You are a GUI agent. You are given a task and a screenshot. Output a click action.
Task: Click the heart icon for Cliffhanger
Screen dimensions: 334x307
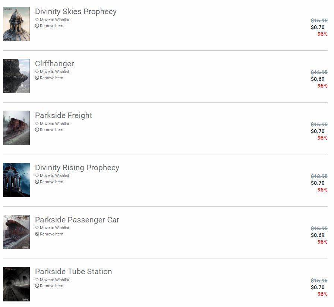click(x=37, y=72)
